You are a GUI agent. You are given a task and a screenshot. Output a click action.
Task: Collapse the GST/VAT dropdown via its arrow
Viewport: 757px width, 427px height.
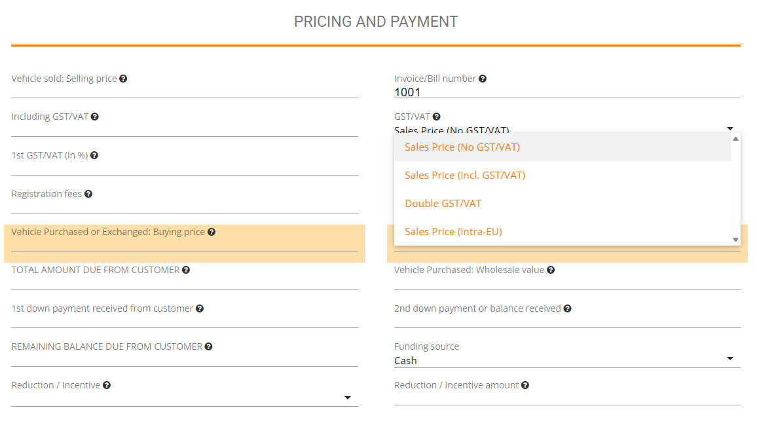(730, 128)
